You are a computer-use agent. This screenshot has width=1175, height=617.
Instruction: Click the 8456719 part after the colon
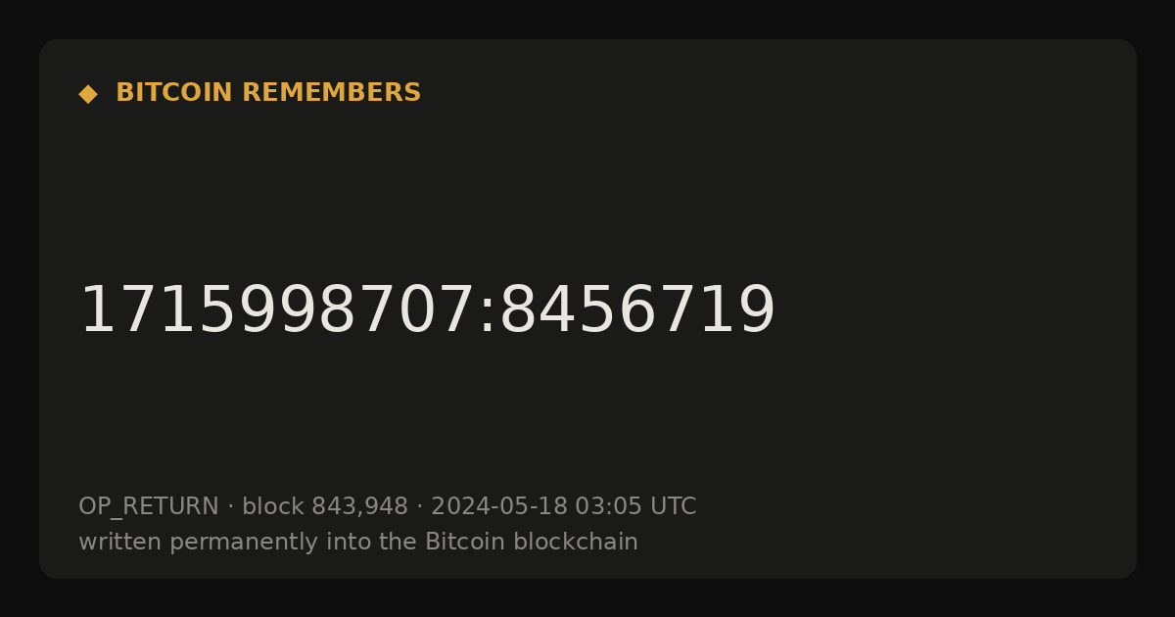637,311
